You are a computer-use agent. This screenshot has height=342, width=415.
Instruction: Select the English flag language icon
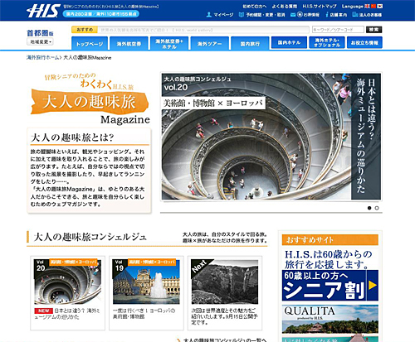point(367,6)
